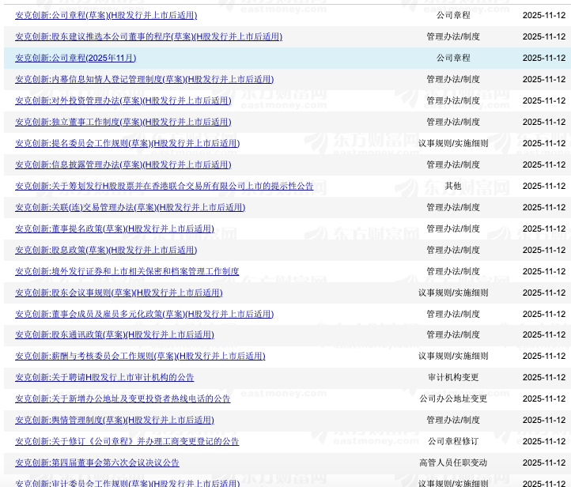View the 对外投资管理办法 draft document
The width and height of the screenshot is (571, 487).
[x=123, y=100]
